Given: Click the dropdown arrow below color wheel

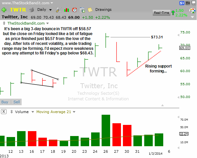Looking at the screenshot, I should tap(192, 17).
